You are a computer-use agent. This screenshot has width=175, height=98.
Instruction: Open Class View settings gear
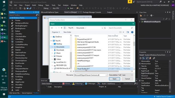[151, 16]
